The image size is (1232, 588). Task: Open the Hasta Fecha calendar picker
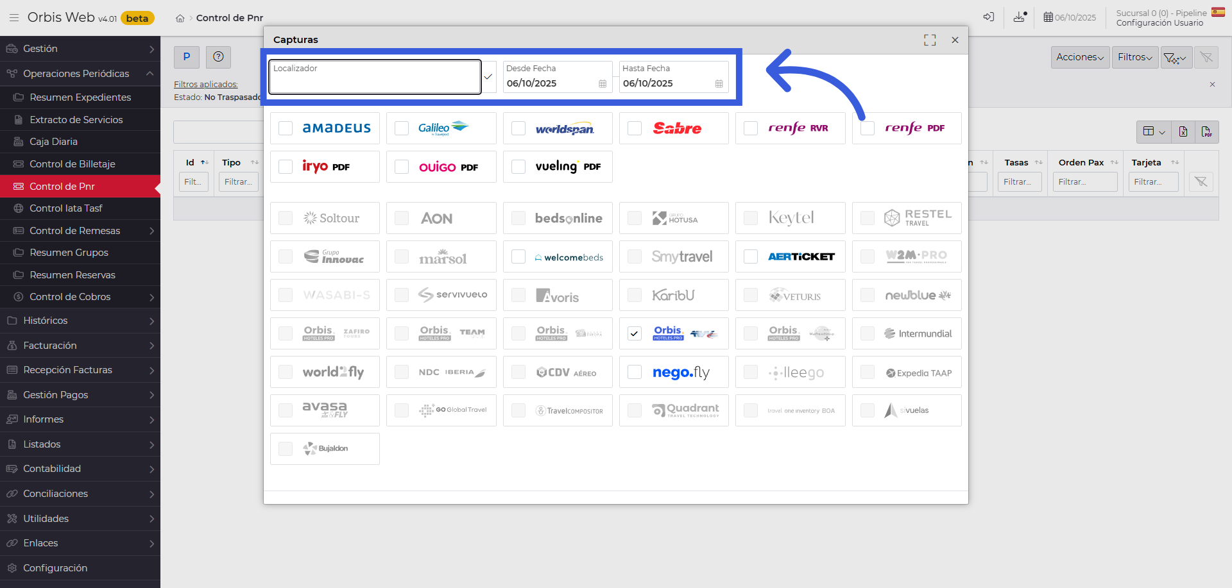pos(719,84)
